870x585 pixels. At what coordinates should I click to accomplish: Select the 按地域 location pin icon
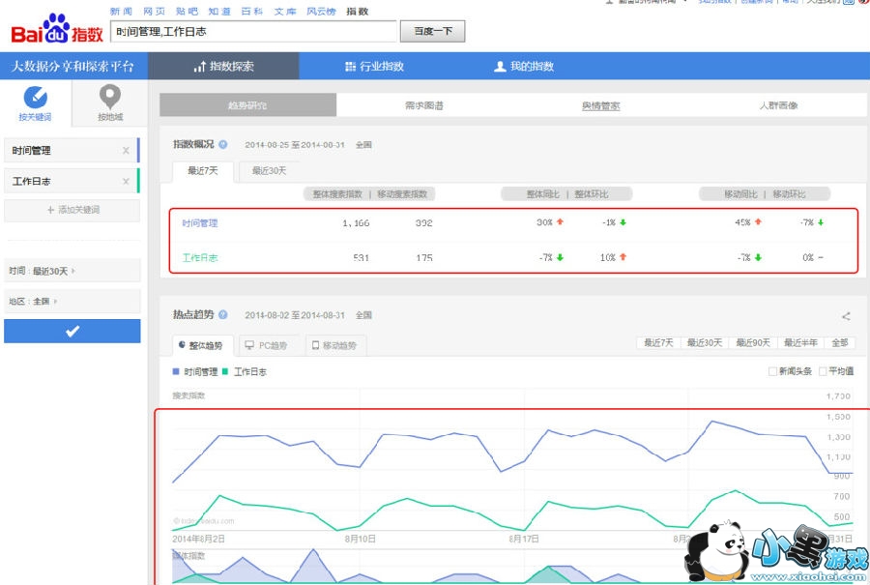point(110,98)
